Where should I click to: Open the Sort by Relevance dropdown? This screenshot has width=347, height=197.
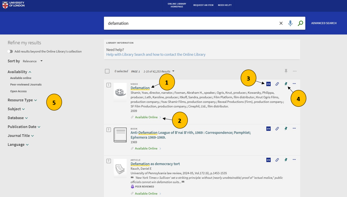(33, 61)
